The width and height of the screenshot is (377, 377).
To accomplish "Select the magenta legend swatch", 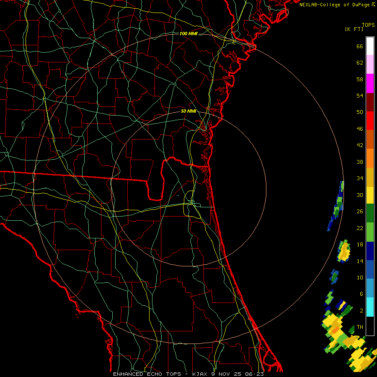I will point(370,83).
